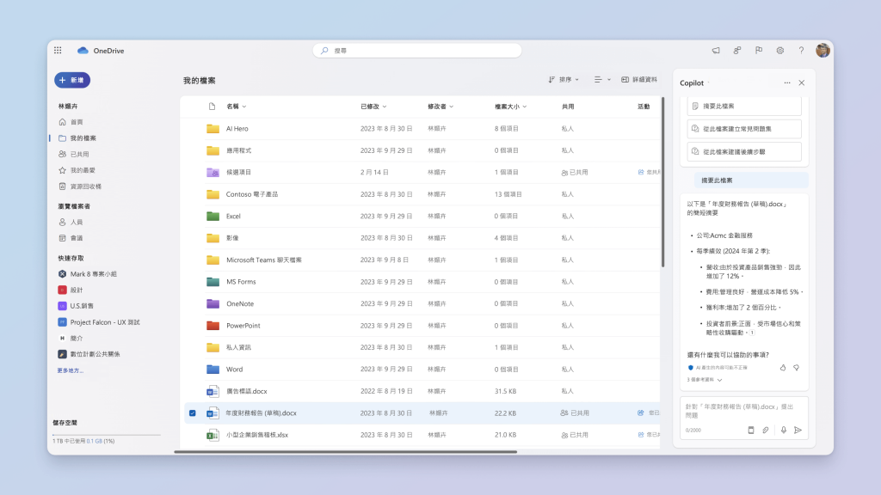
Task: Sort by the 修改者 column header
Action: pyautogui.click(x=440, y=107)
